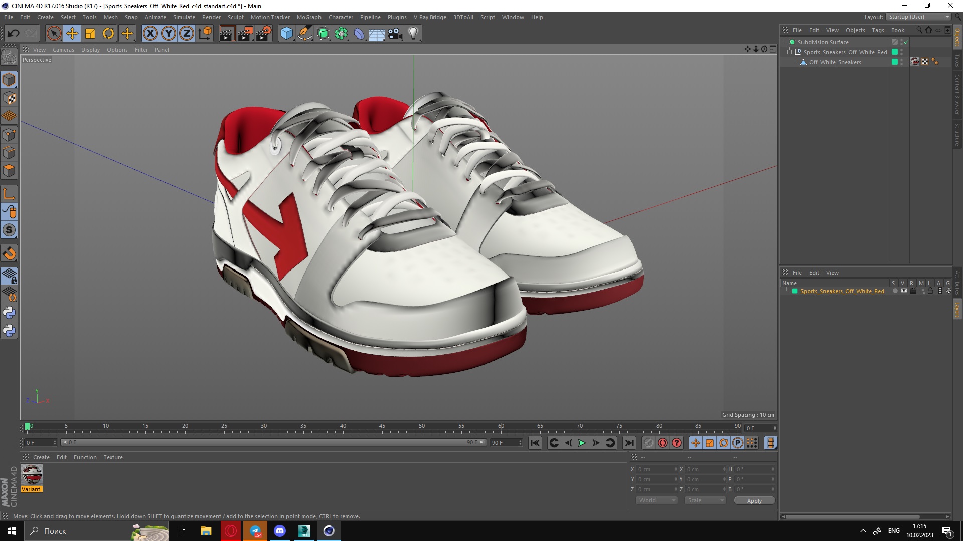
Task: Click Render View clapperboard icon
Action: coord(227,34)
